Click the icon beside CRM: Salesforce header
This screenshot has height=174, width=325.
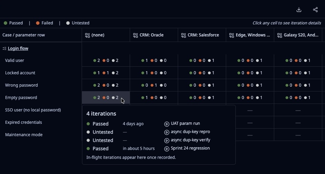(x=183, y=35)
